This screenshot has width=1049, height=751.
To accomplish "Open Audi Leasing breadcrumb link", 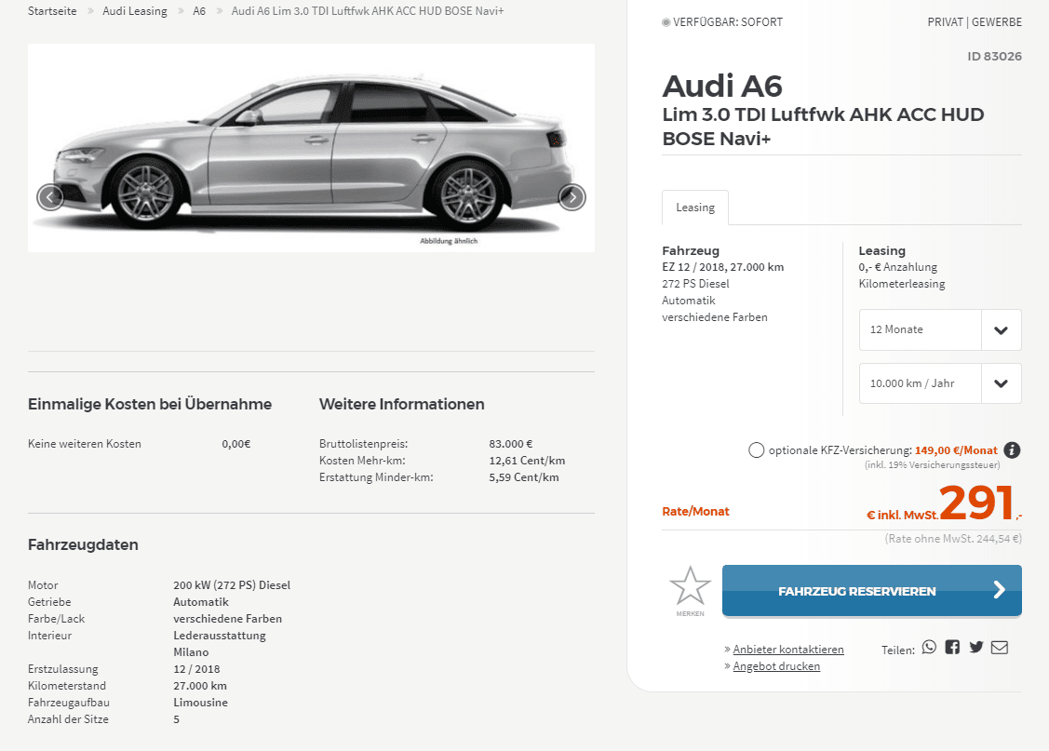I will tap(134, 11).
